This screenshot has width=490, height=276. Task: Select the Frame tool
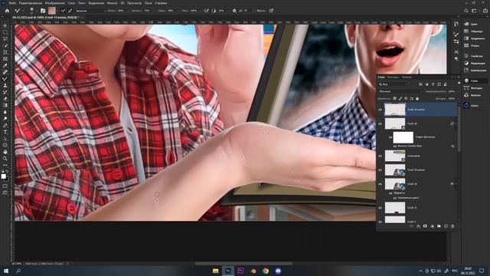[x=5, y=58]
